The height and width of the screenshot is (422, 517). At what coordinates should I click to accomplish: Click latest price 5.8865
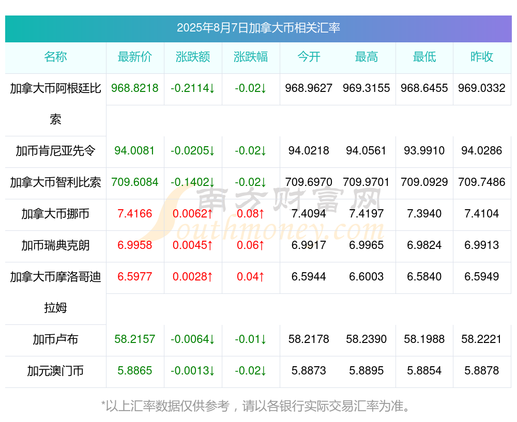pos(135,371)
